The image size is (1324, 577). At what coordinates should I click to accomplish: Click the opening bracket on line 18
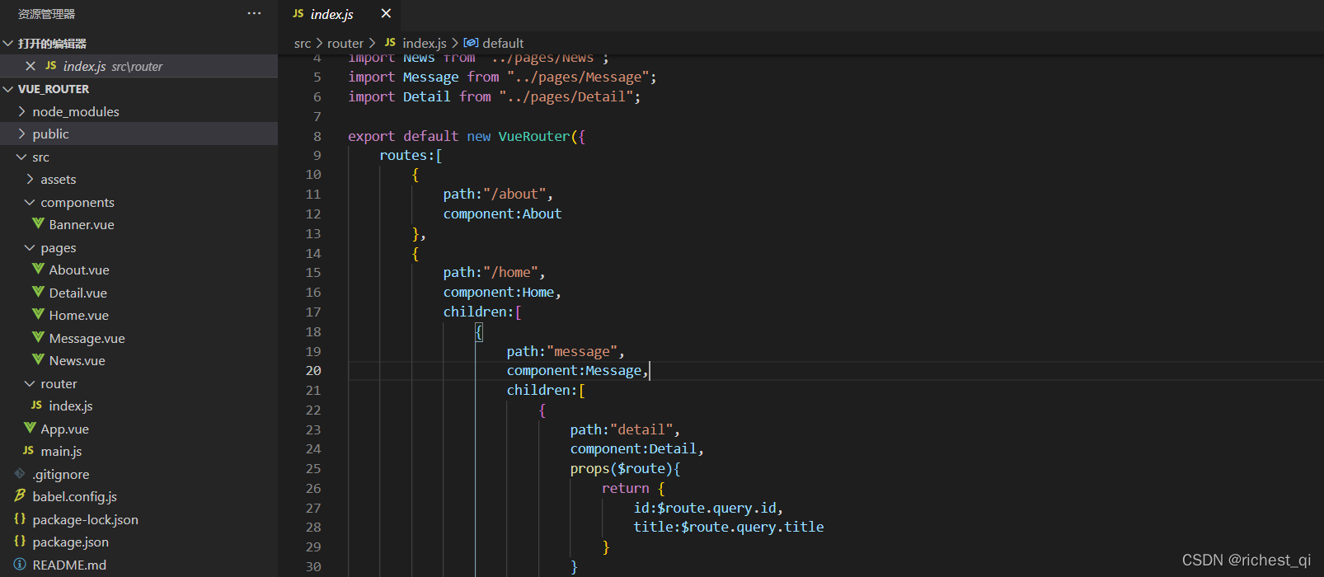(x=479, y=332)
